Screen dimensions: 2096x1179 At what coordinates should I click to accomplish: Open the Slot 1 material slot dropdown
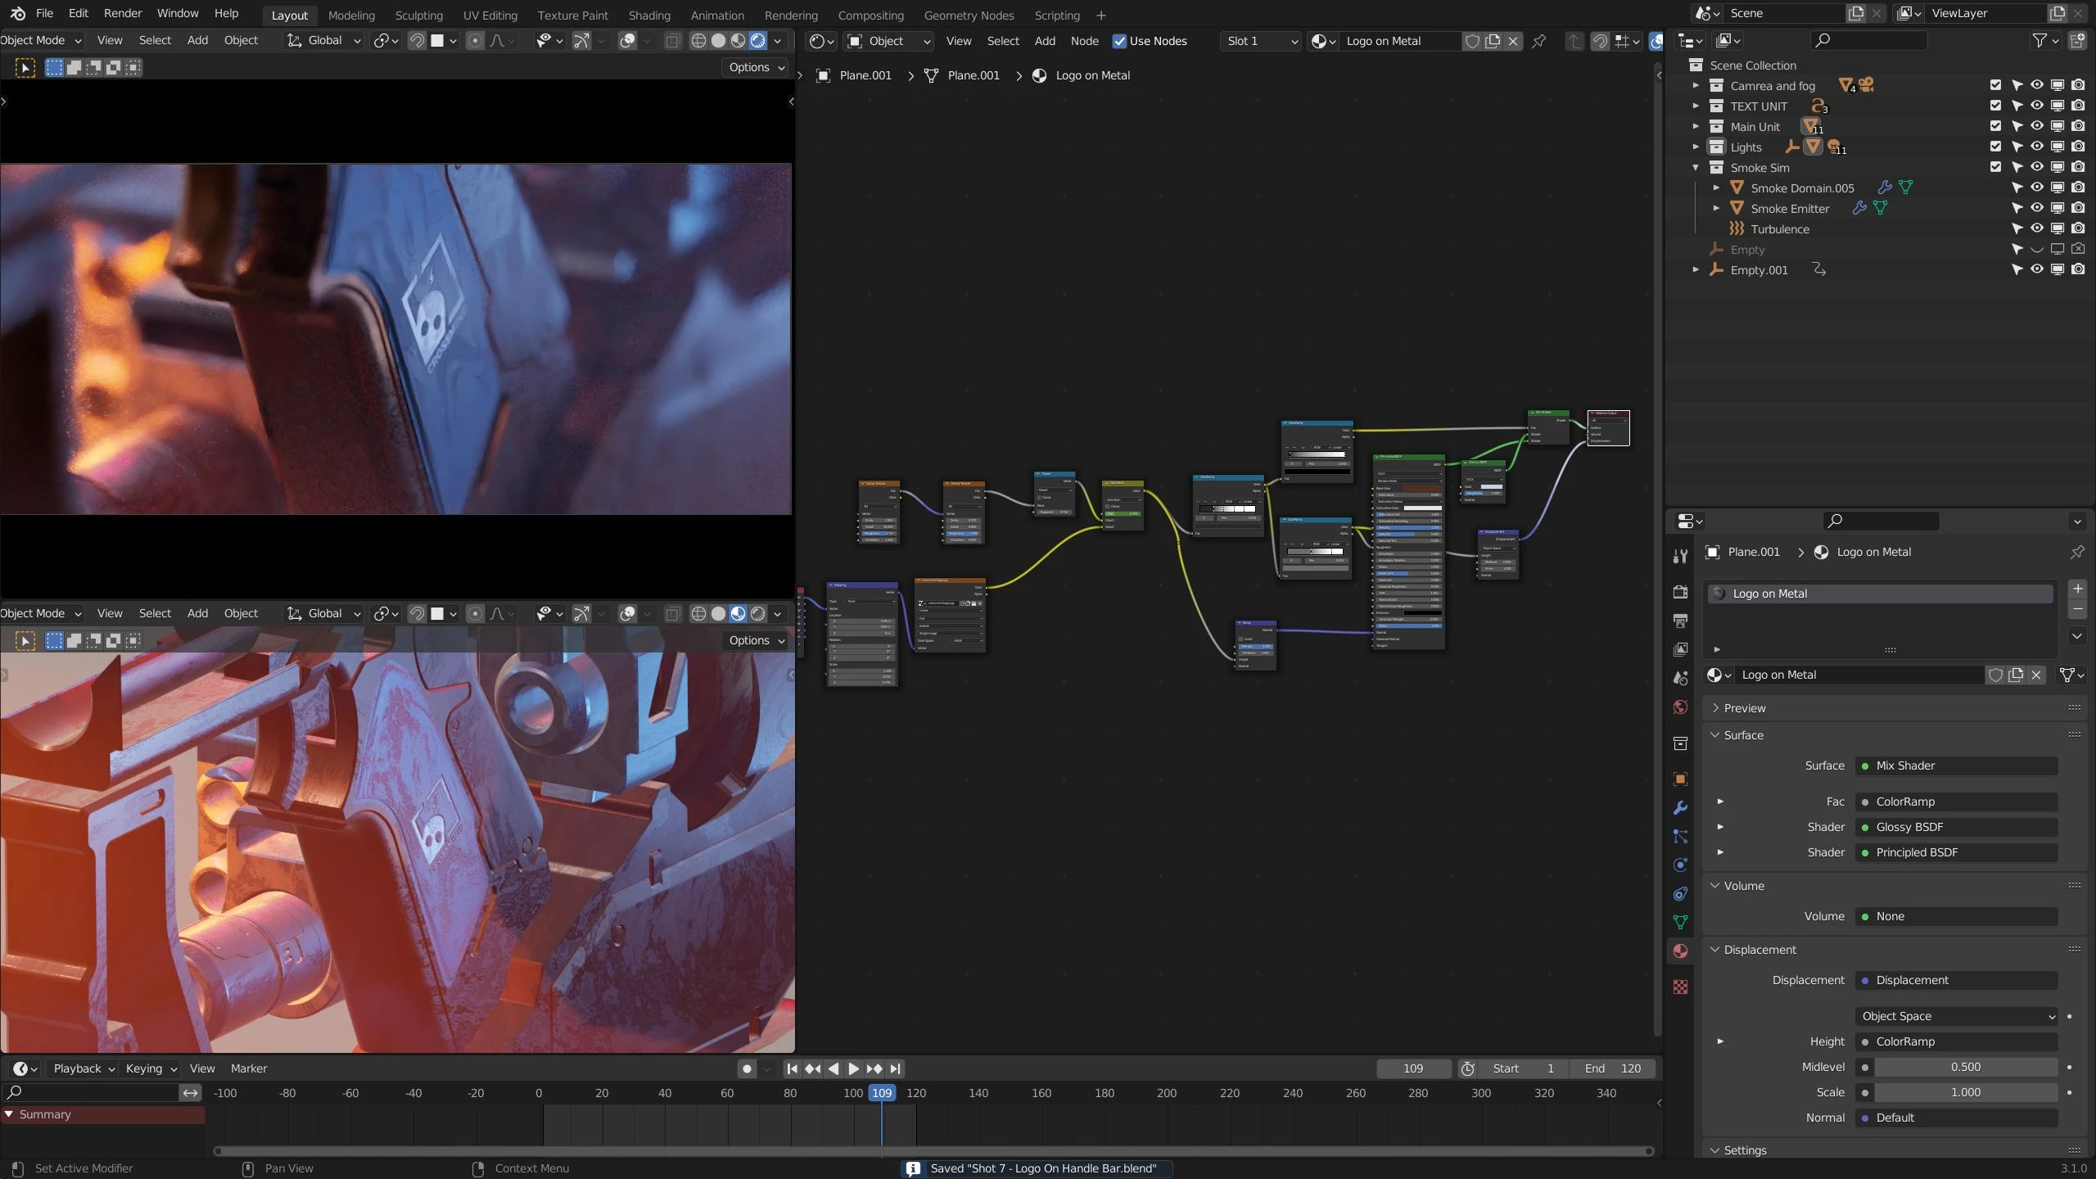(x=1259, y=41)
